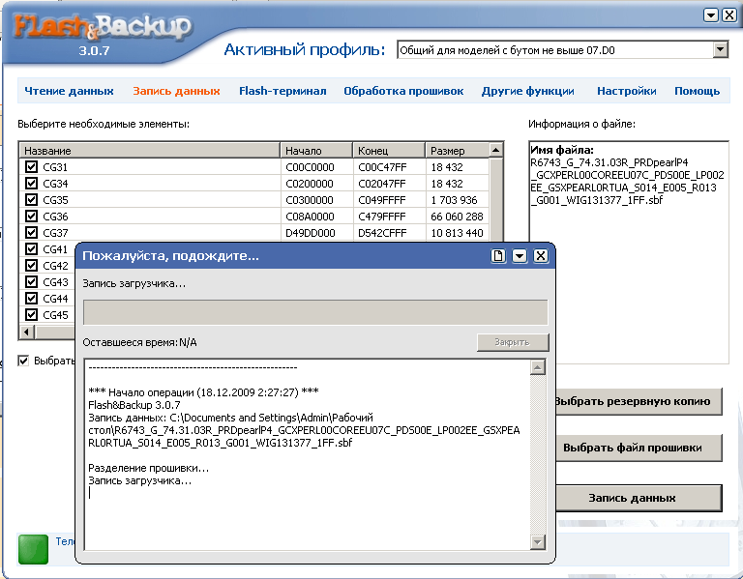Click the disabled 'Закрыть' button
743x579 pixels.
[x=512, y=342]
